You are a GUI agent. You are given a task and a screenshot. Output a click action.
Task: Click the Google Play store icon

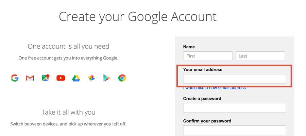[107, 78]
